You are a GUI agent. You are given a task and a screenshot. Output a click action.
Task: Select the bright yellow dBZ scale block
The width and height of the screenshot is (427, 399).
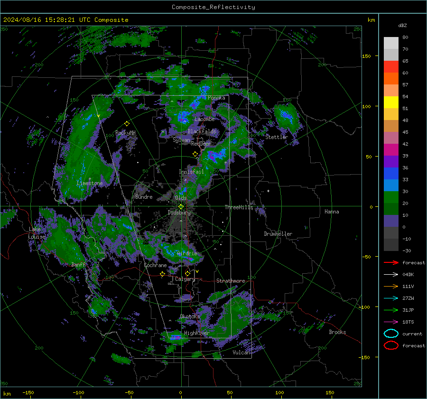click(x=391, y=102)
